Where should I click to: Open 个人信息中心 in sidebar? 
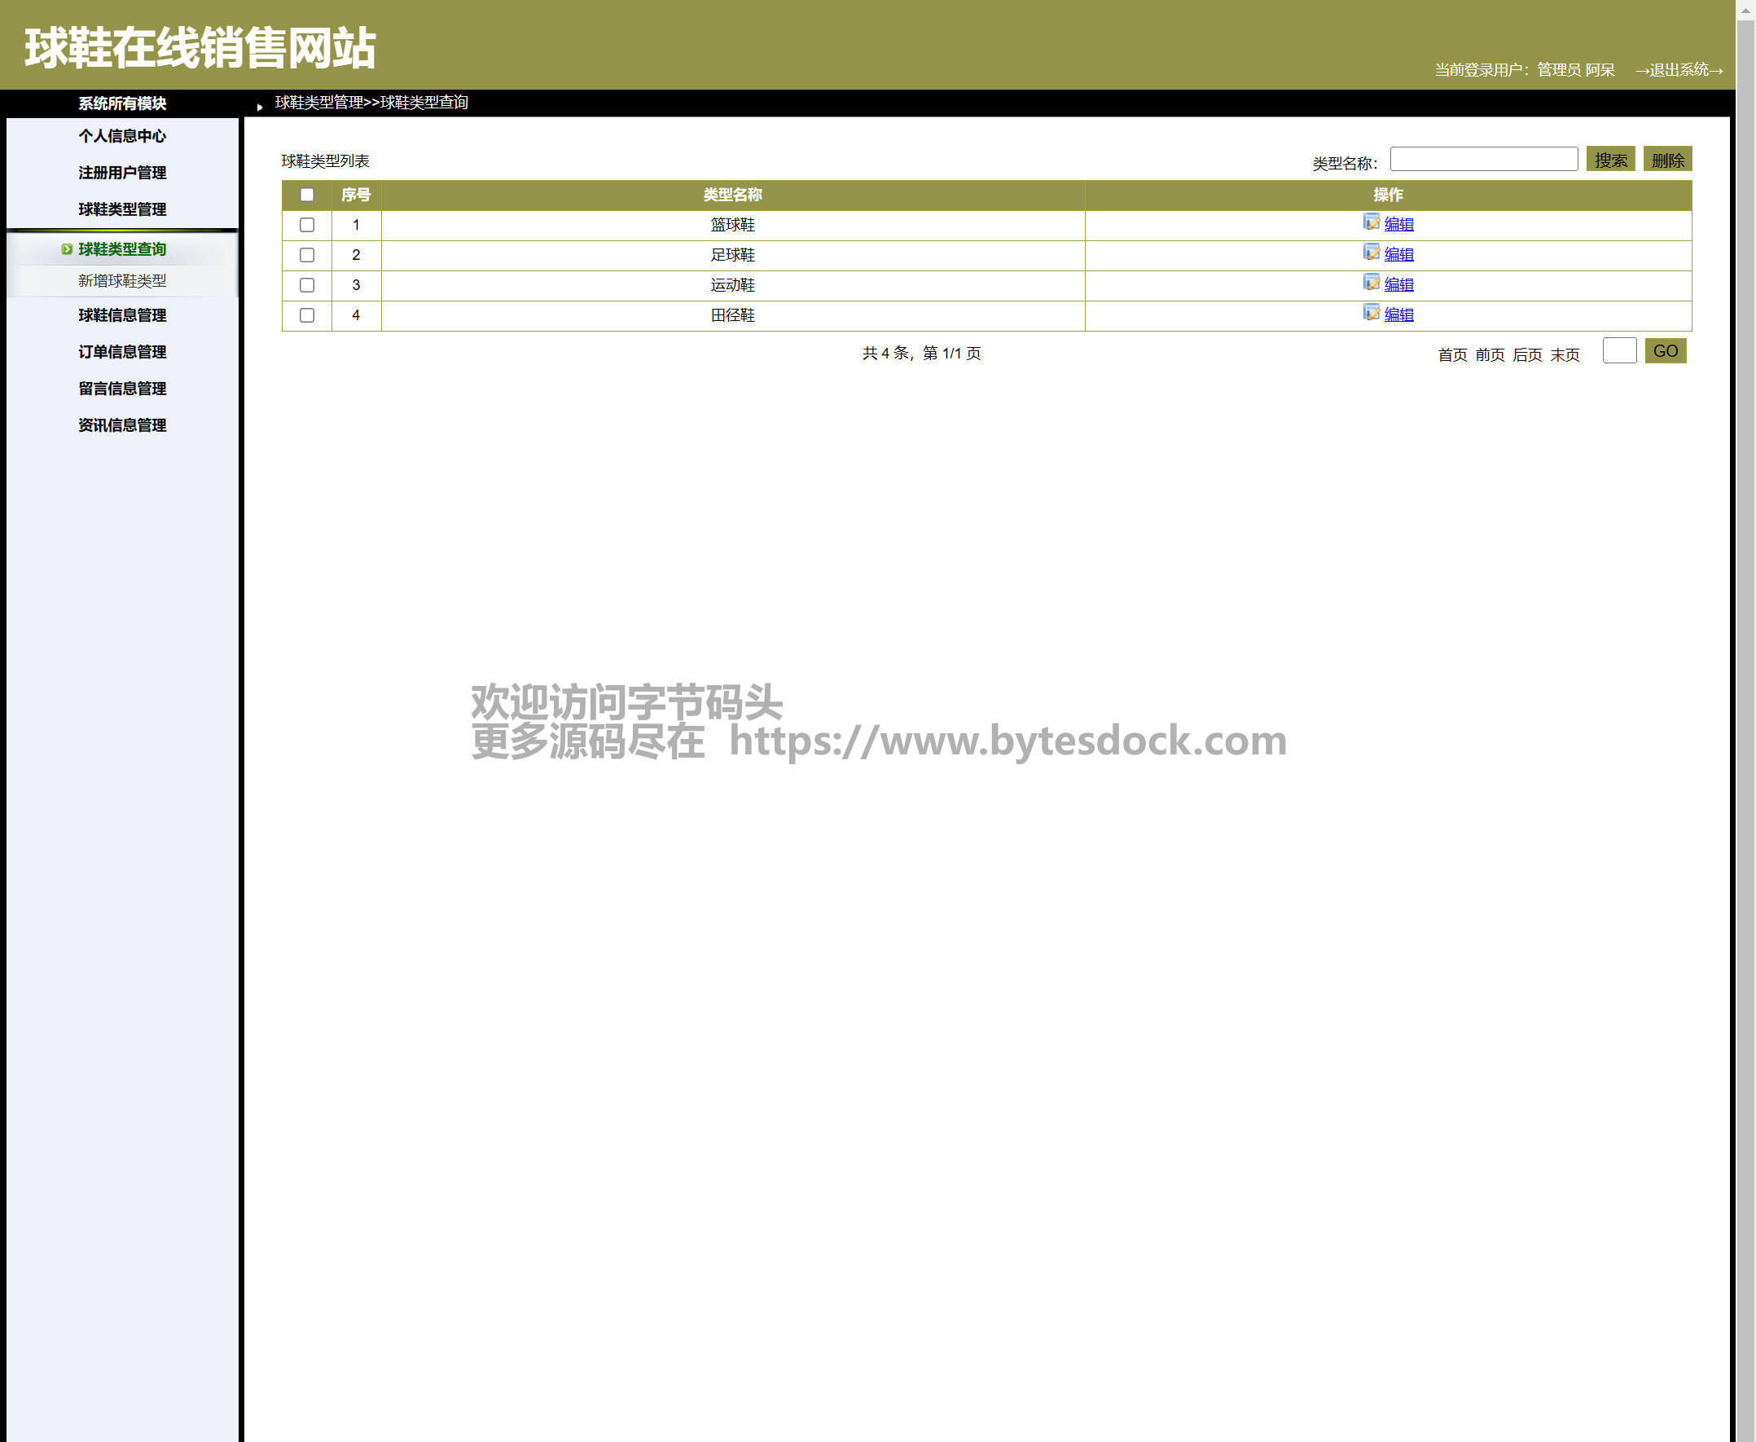click(122, 136)
